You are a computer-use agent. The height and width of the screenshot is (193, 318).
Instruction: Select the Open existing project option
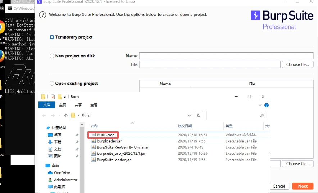(52, 84)
